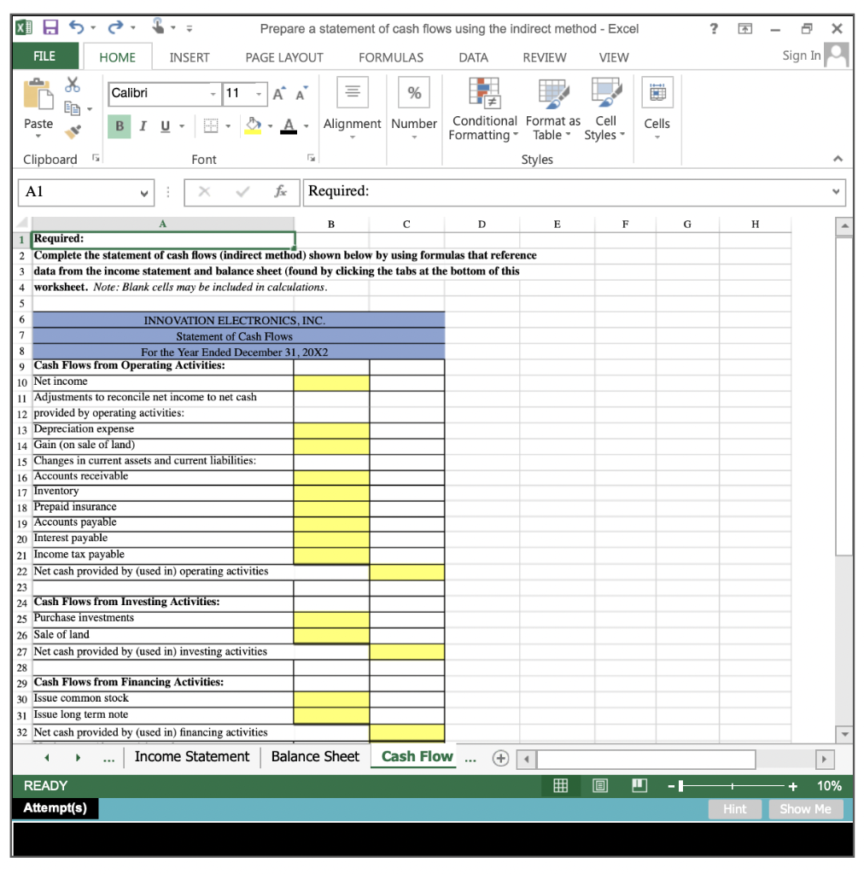Viewport: 864px width, 874px height.
Task: Open the Fill Color dropdown arrow
Action: tap(271, 126)
